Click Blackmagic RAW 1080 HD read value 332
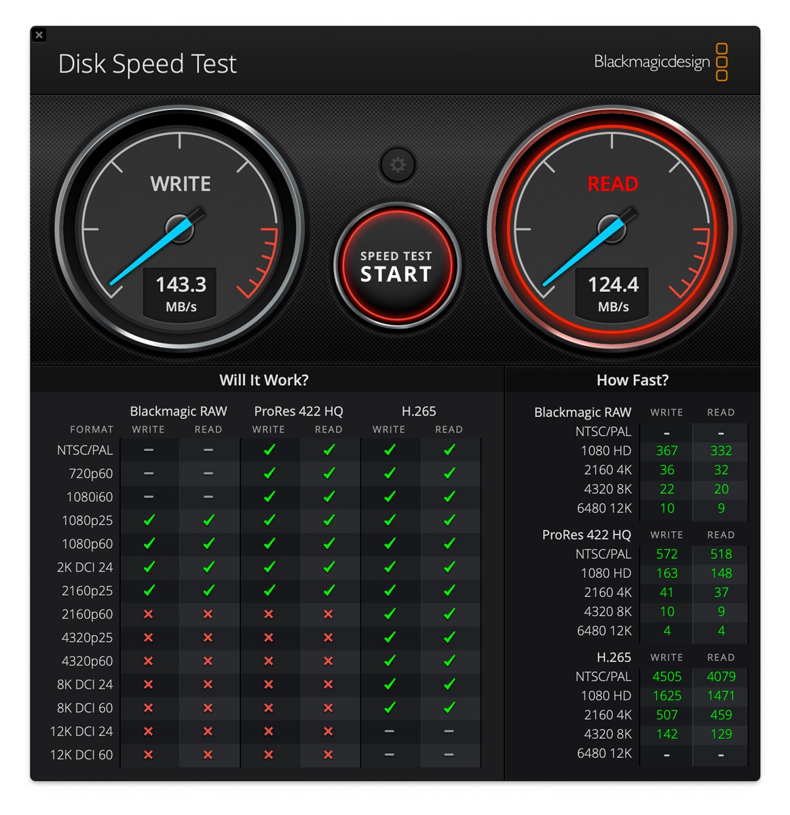 pos(721,451)
